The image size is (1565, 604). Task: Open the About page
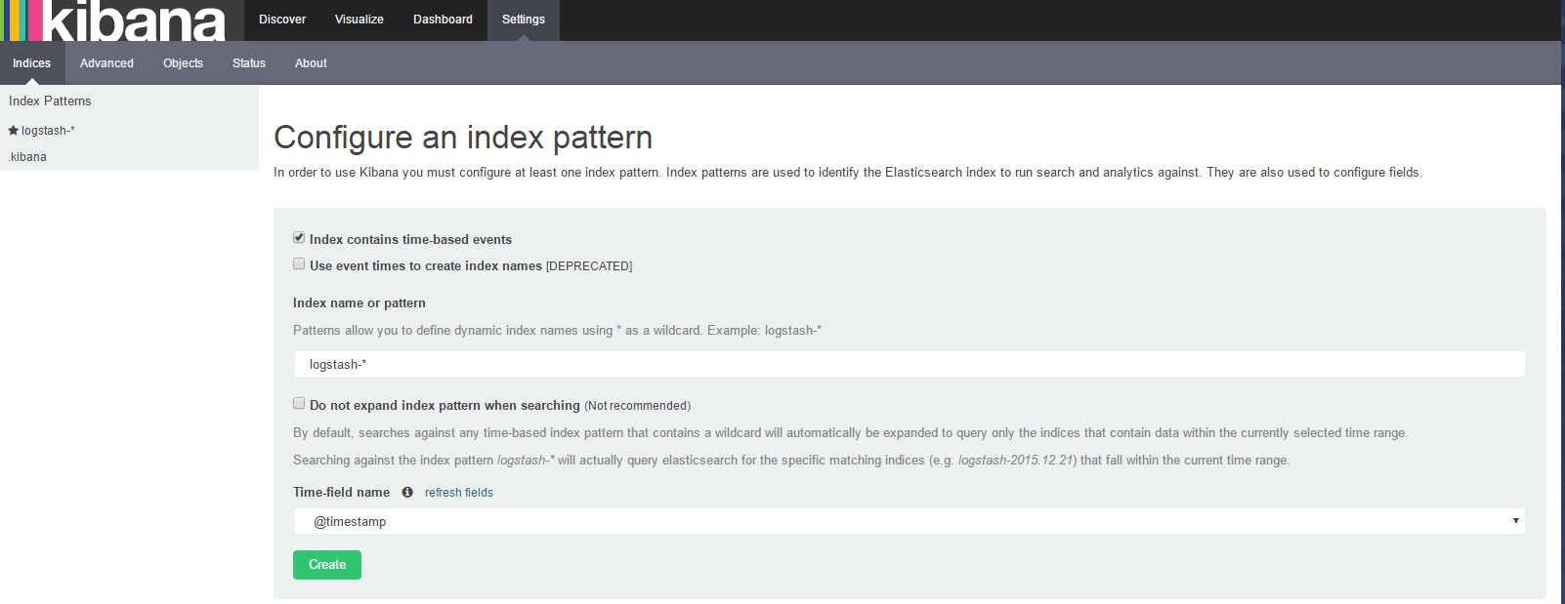click(311, 63)
